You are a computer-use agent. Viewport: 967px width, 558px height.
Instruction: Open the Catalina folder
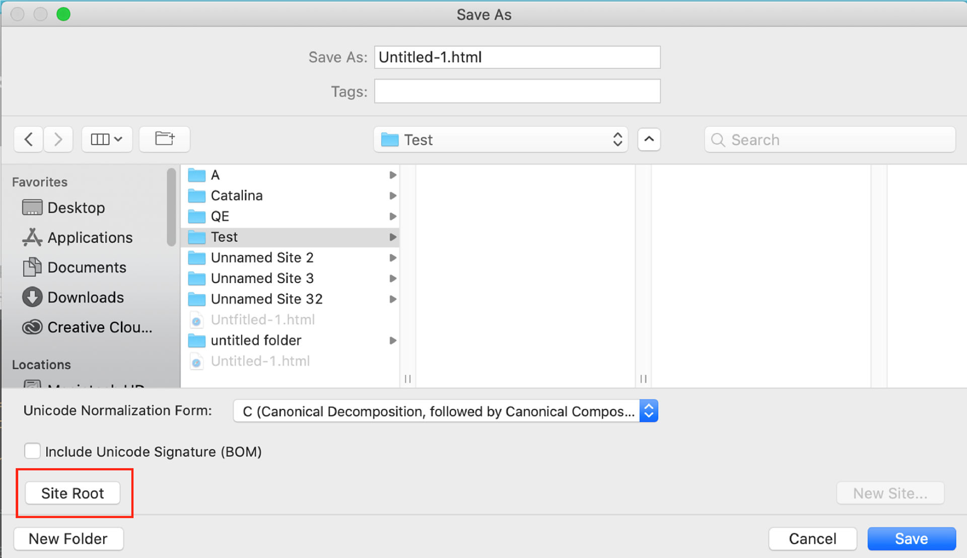pos(236,195)
